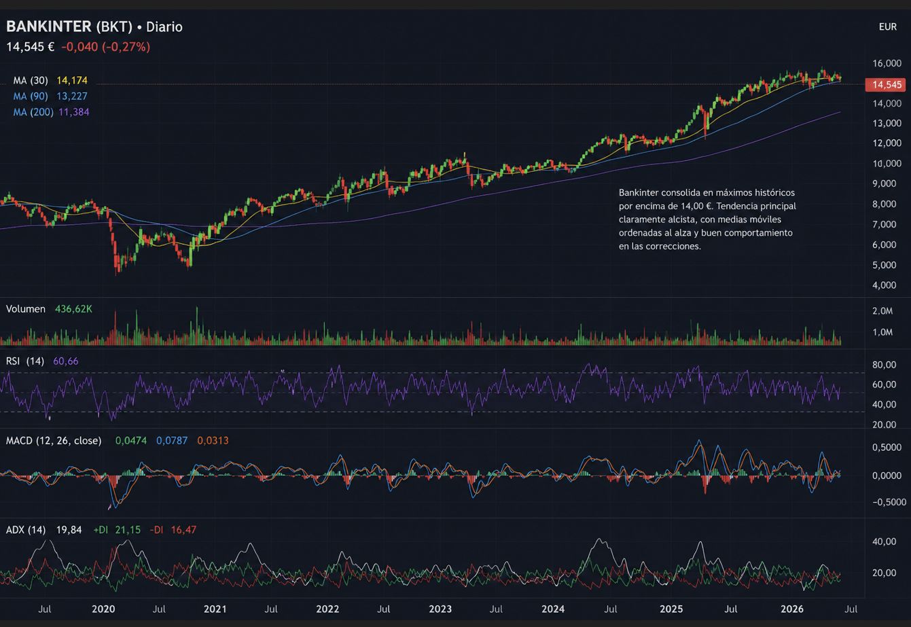The image size is (911, 627).
Task: Click the 2020 label on the time axis
Action: pos(103,609)
